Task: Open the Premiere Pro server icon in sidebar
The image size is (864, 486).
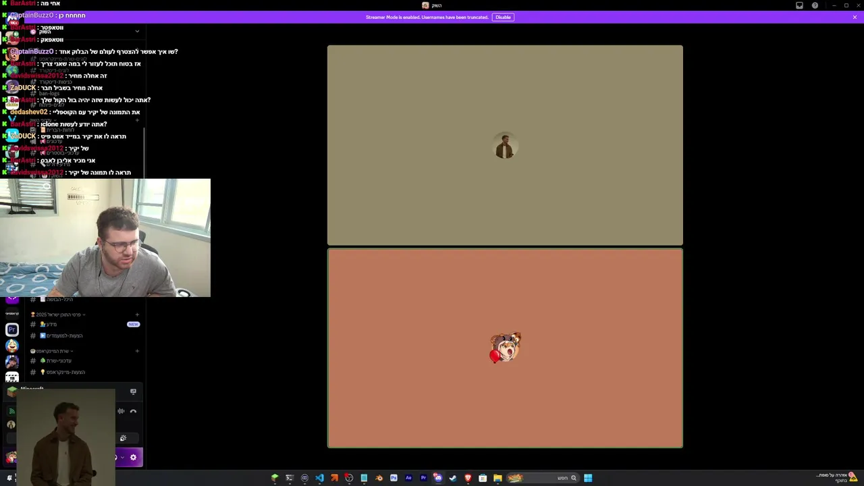Action: tap(11, 329)
